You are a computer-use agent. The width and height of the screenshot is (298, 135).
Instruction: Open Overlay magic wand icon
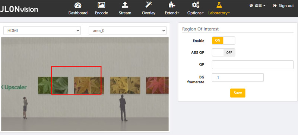148,5
